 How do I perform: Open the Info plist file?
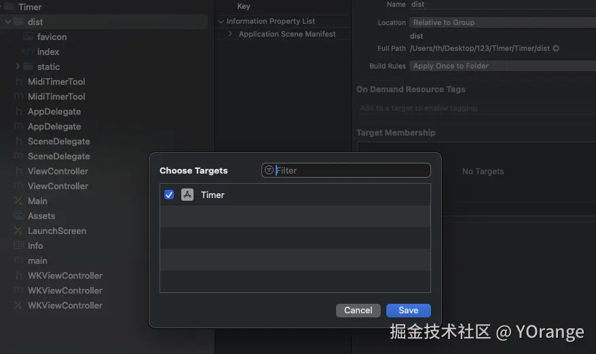coord(35,245)
